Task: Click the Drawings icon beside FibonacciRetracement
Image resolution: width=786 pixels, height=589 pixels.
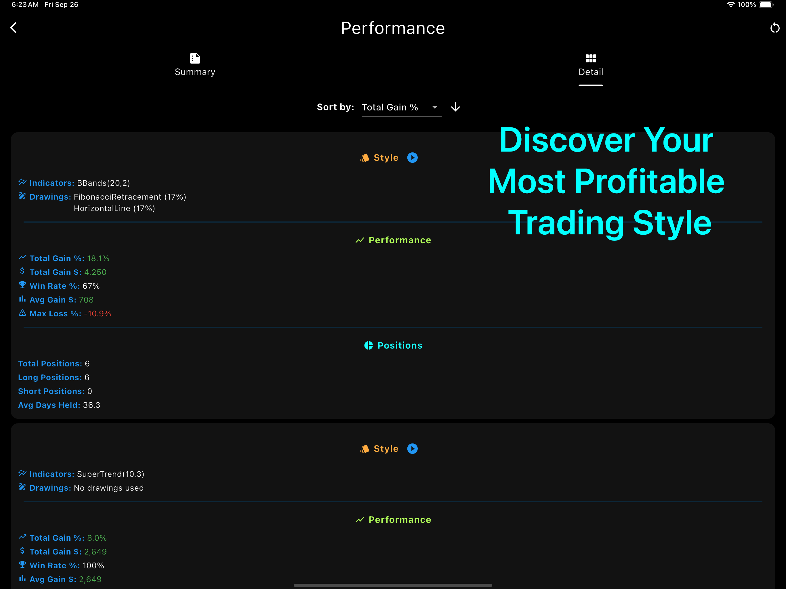Action: pyautogui.click(x=22, y=196)
